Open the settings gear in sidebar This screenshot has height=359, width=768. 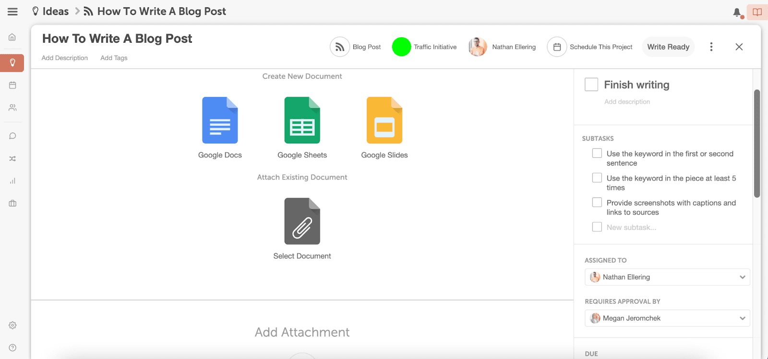(x=12, y=325)
